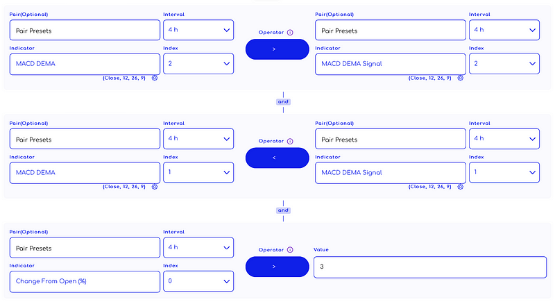Viewport: 555px width, 302px height.
Task: Click the second-row less-than operator button
Action: [277, 158]
